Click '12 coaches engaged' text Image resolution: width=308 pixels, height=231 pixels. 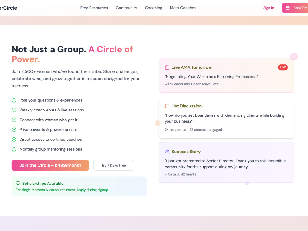point(206,130)
